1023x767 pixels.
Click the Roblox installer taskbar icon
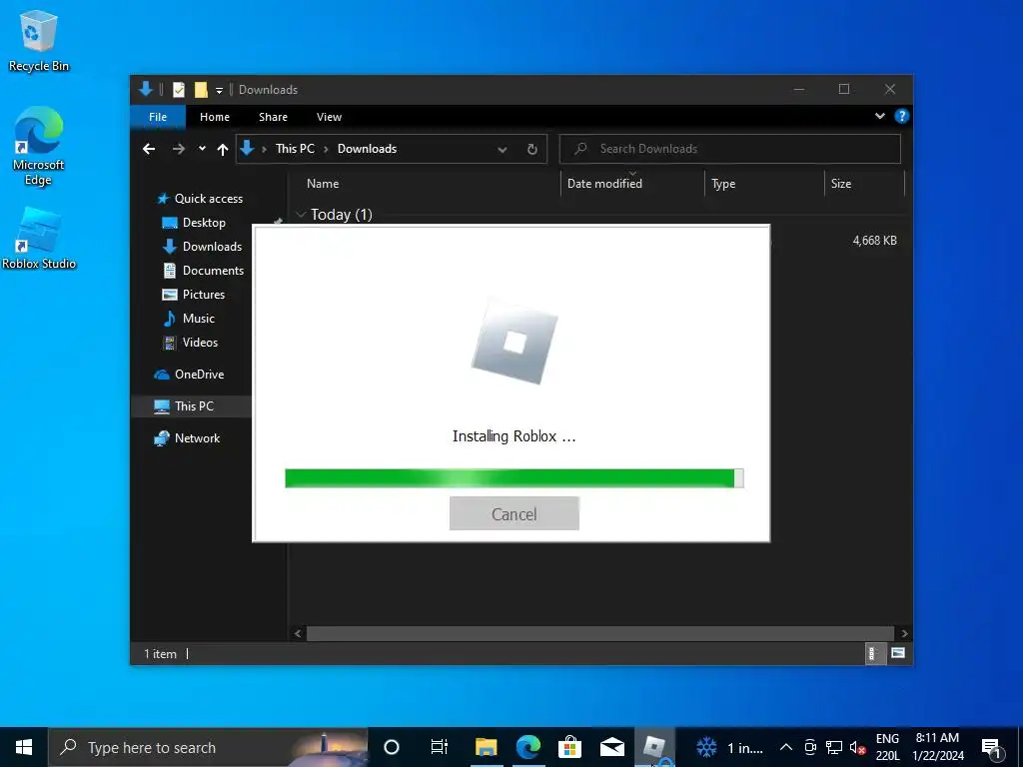pos(653,747)
